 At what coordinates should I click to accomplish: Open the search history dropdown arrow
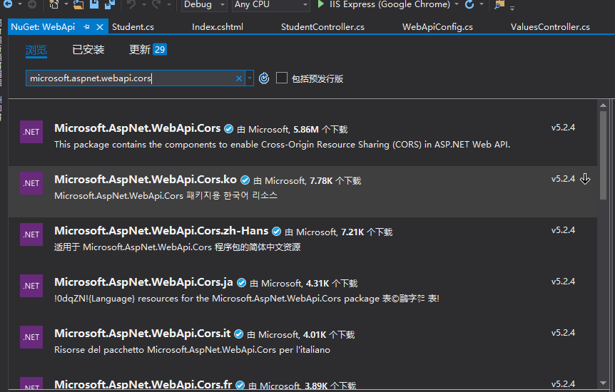[250, 78]
